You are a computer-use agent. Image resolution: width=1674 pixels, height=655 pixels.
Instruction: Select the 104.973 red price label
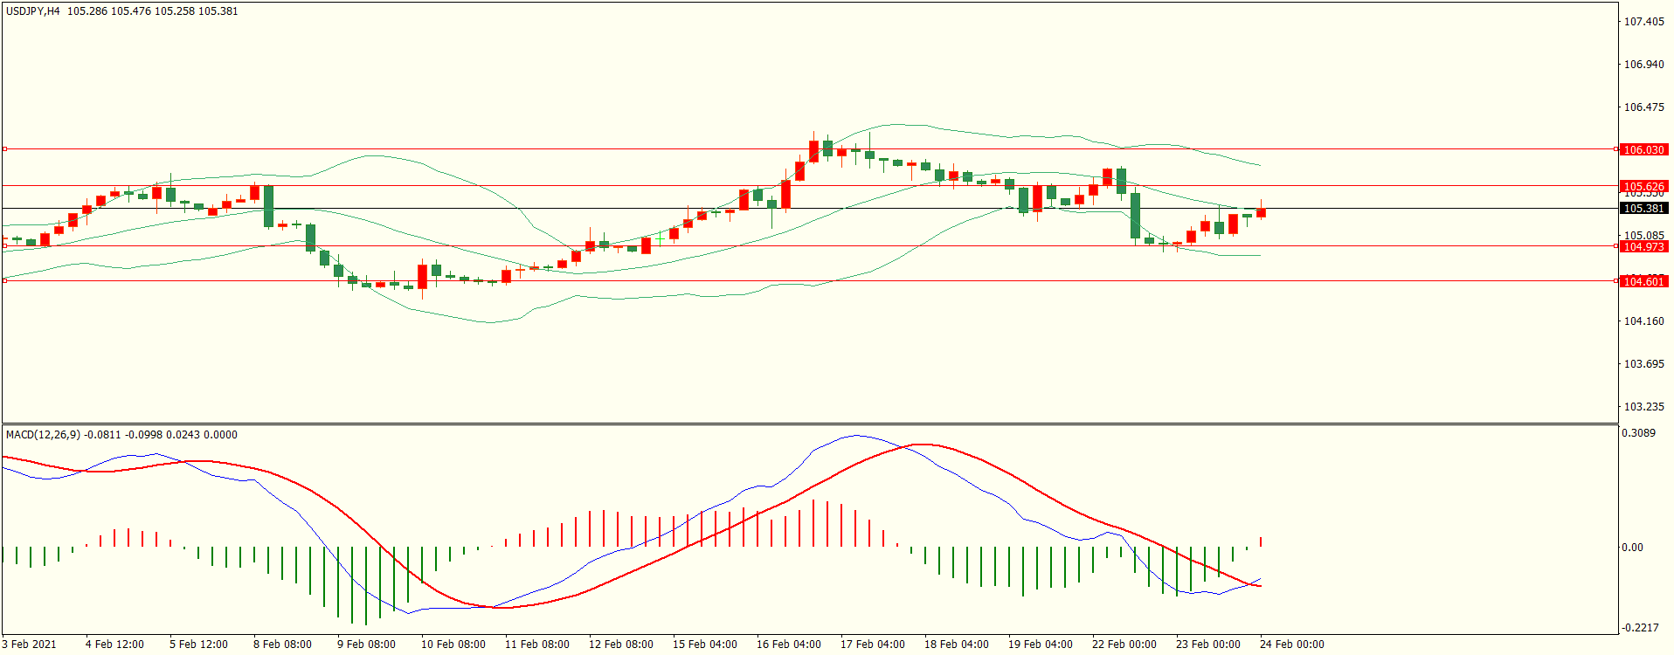[1643, 247]
